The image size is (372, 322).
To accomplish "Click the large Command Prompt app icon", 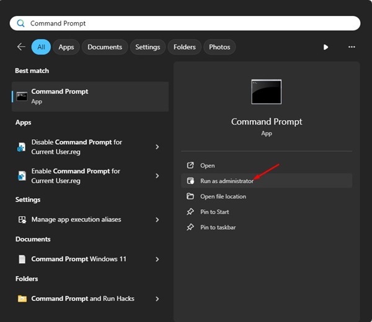I will click(266, 92).
